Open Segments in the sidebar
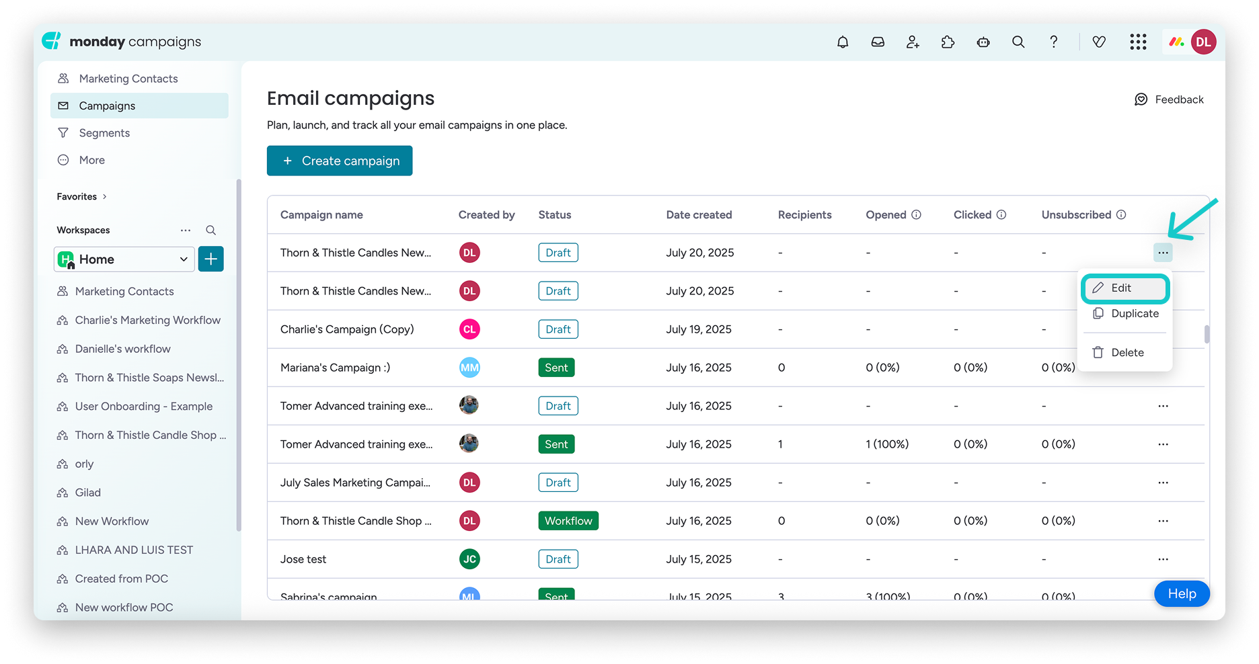Image resolution: width=1259 pixels, height=664 pixels. (139, 133)
